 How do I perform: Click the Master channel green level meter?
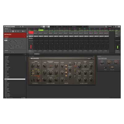pos(117,47)
